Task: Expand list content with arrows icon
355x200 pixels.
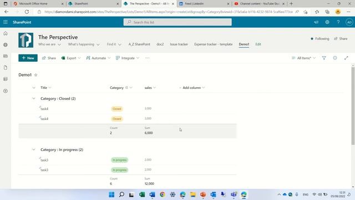Action: click(346, 58)
